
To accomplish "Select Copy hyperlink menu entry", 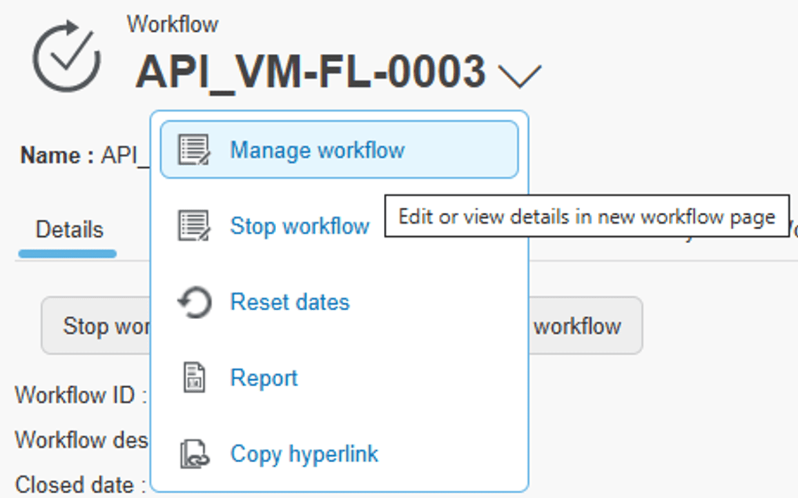I will pyautogui.click(x=304, y=453).
